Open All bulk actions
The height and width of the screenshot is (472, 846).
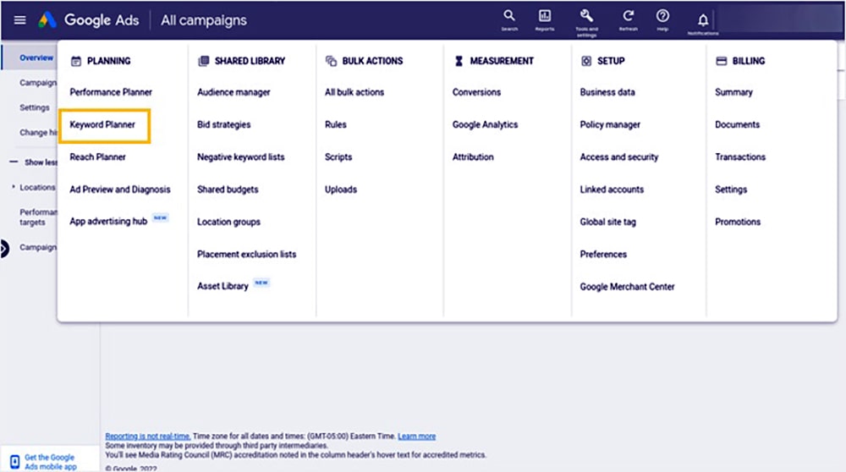(354, 92)
